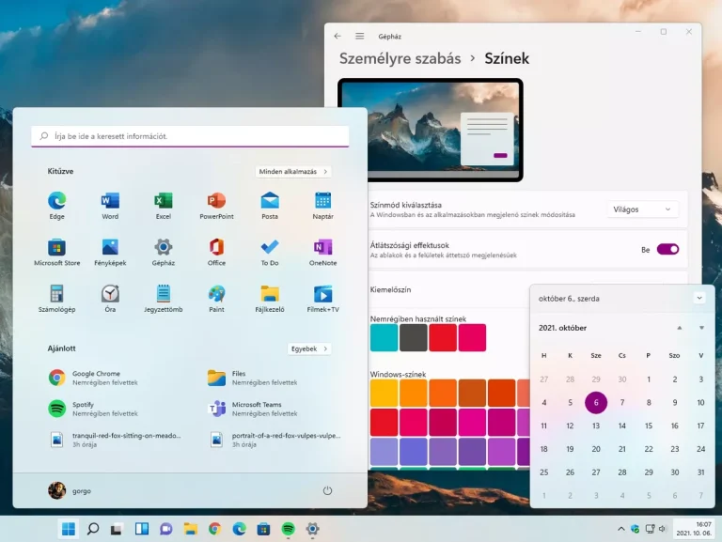Viewport: 722px width, 542px height.
Task: Click the power button in Start menu
Action: click(327, 490)
